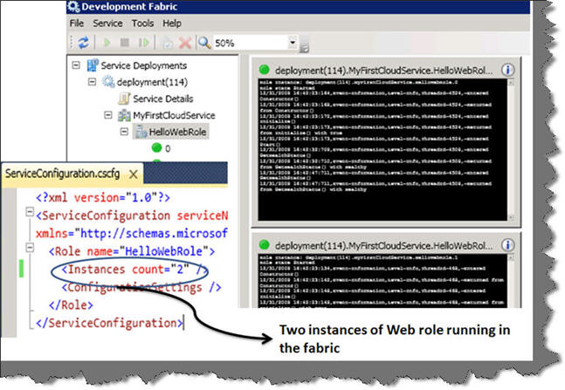Collapse the deployment(114) tree node
The width and height of the screenshot is (565, 390).
point(93,82)
